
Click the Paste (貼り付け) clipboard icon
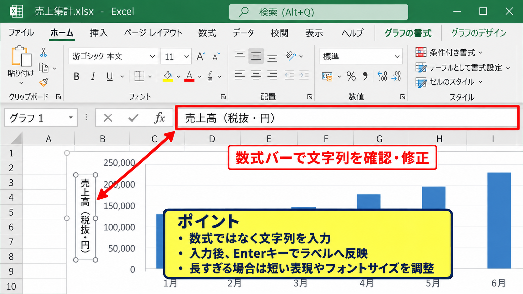(x=21, y=56)
